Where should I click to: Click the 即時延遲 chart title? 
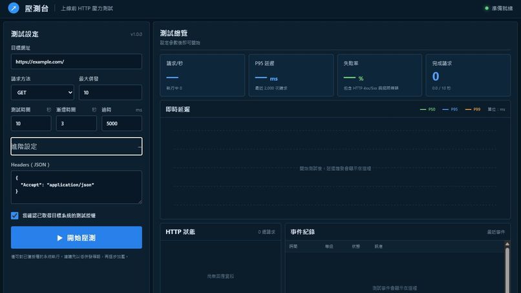point(178,109)
